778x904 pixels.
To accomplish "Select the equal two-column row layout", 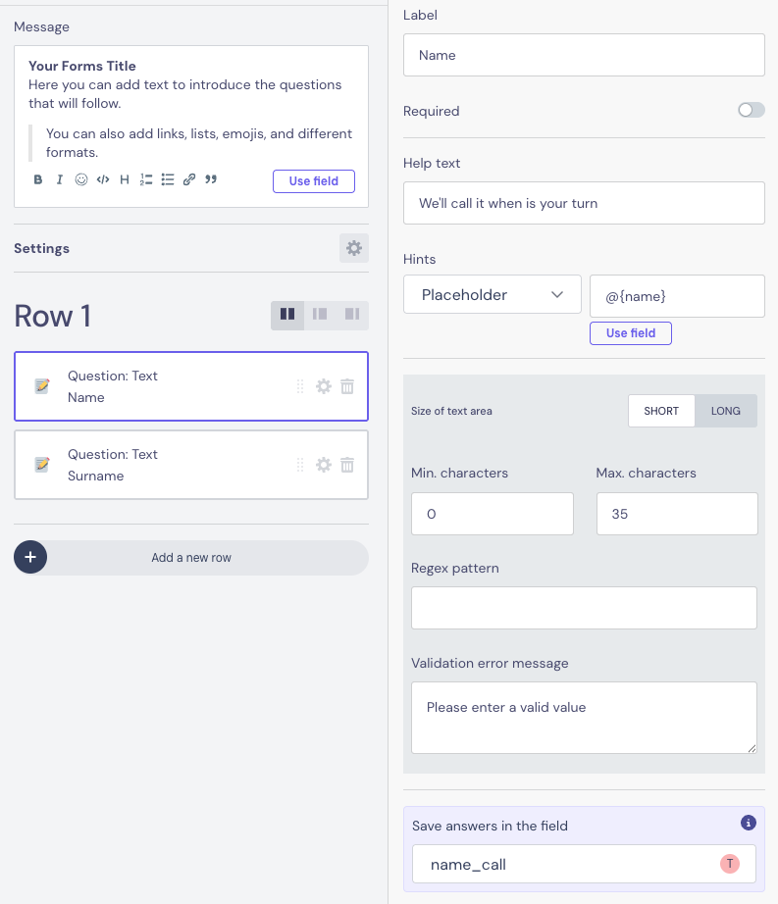I will point(287,315).
